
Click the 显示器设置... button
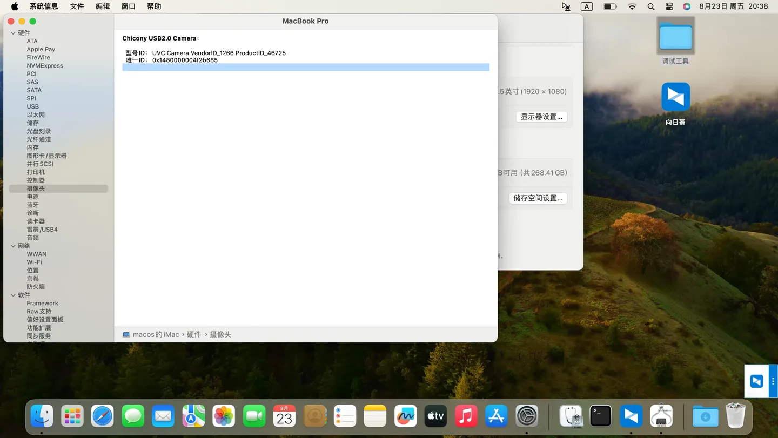pos(541,117)
